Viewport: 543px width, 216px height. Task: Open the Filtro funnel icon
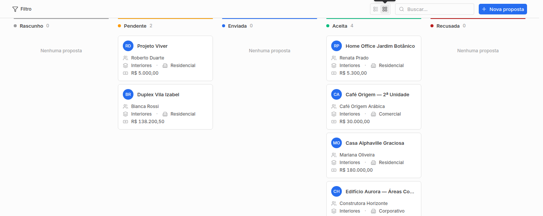[x=15, y=9]
